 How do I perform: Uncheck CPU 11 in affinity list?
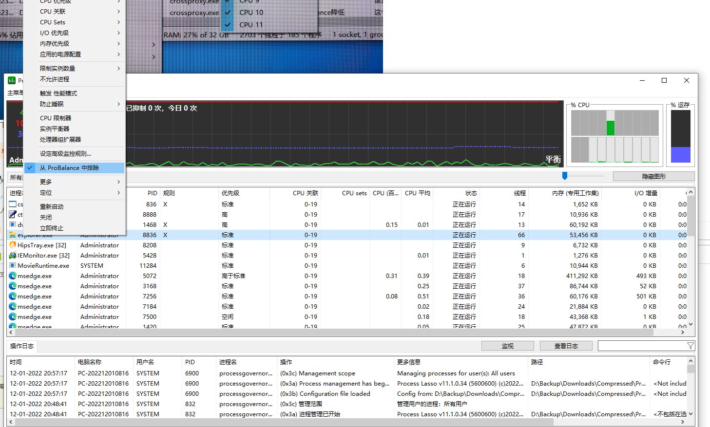(228, 24)
